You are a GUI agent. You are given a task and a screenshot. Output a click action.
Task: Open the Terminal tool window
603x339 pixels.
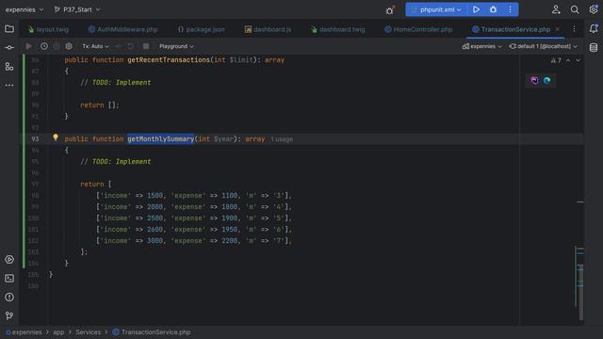tap(9, 279)
